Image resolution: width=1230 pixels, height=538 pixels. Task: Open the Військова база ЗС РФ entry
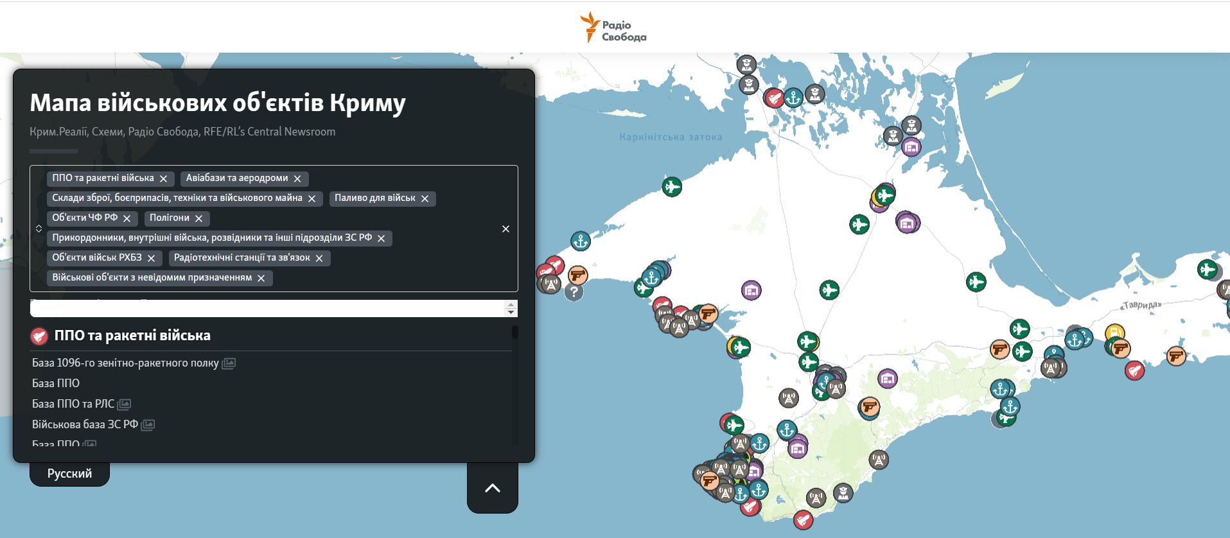(x=85, y=424)
